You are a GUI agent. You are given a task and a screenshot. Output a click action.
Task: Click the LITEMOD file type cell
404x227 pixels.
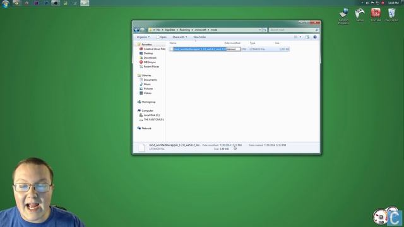click(x=257, y=49)
